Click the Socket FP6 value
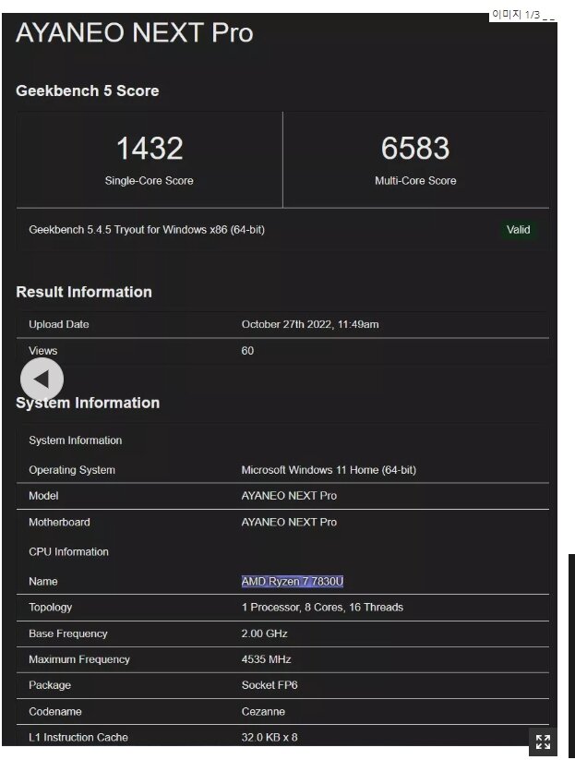The height and width of the screenshot is (760, 575). pyautogui.click(x=270, y=685)
